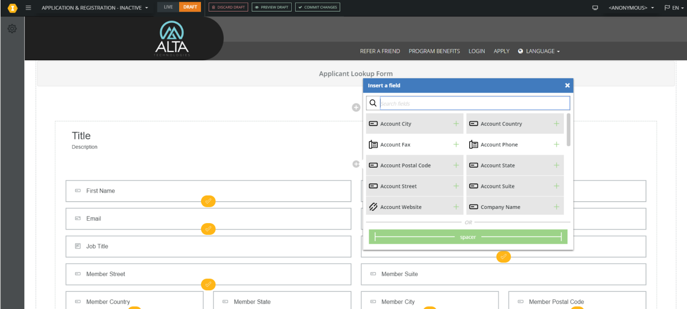Click gray plus circle above Title section
The image size is (687, 309).
tap(356, 108)
